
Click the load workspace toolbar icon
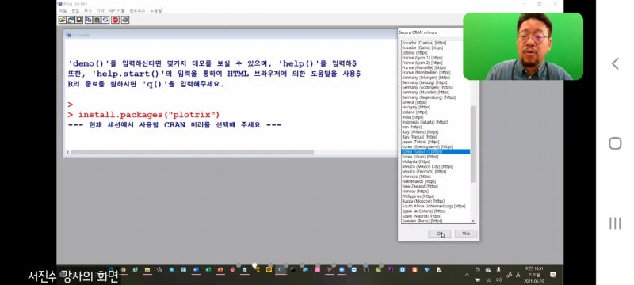pos(71,19)
